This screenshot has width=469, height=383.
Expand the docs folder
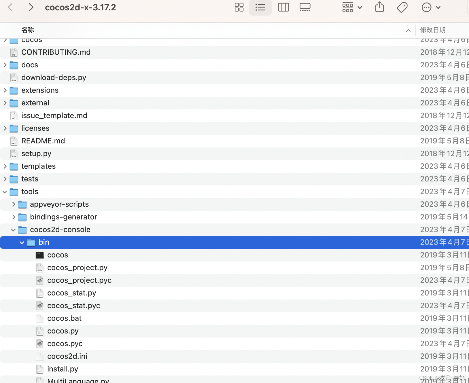pyautogui.click(x=5, y=65)
